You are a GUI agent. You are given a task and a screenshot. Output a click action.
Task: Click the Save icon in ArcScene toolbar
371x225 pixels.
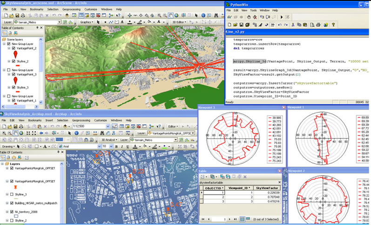pyautogui.click(x=17, y=15)
